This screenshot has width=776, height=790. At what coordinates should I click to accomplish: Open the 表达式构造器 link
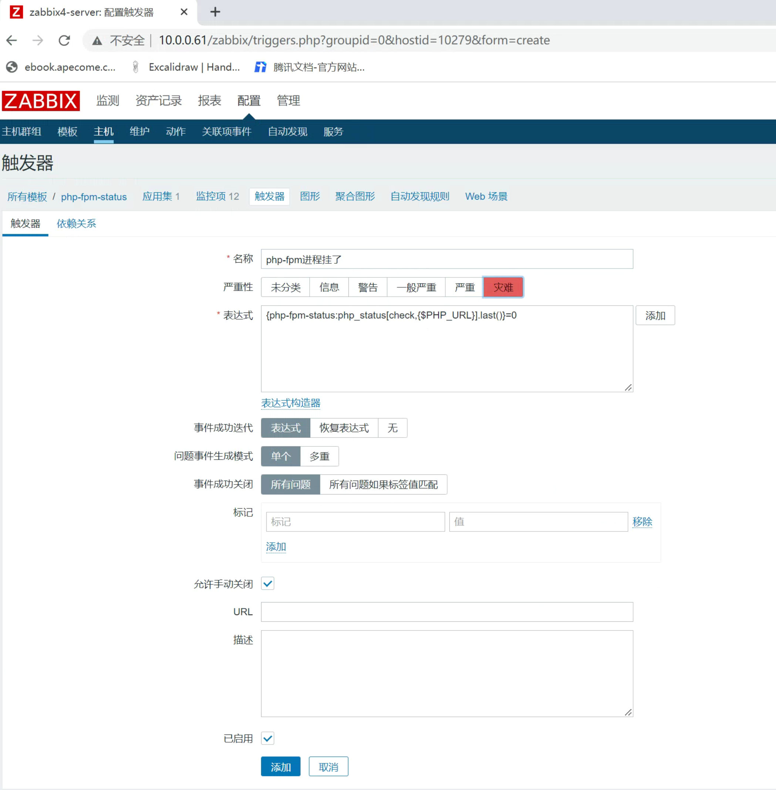coord(291,403)
